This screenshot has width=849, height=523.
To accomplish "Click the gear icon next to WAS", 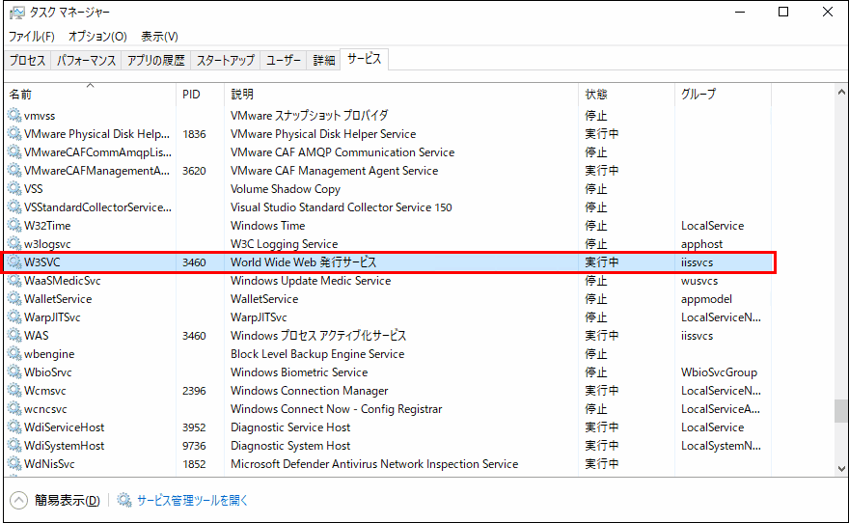I will 14,336.
